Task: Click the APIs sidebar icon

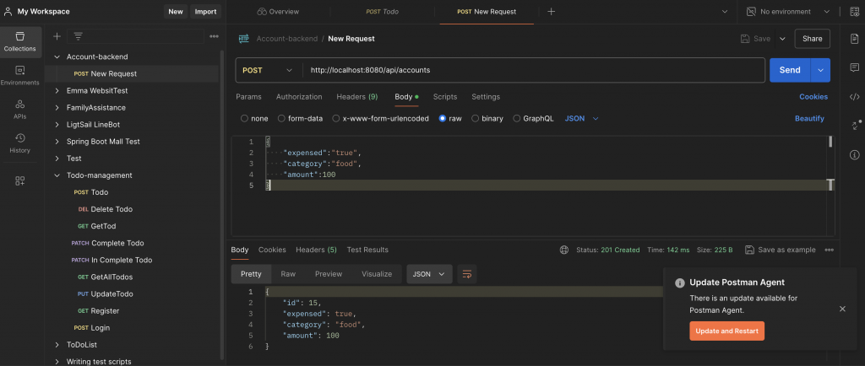Action: coord(19,109)
